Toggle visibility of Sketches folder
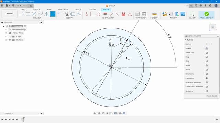Image resolution: width=220 pixels, height=123 pixels. (x=10, y=40)
